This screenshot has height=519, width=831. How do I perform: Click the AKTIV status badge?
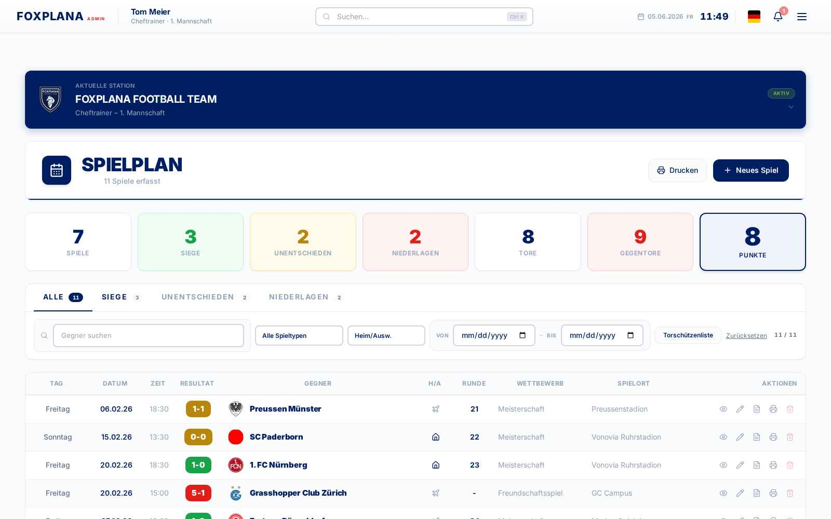[x=781, y=93]
